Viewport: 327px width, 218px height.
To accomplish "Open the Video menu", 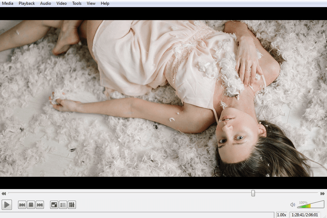I will [x=62, y=3].
